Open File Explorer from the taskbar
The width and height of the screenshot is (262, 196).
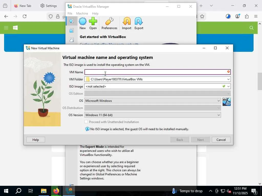tap(43, 191)
